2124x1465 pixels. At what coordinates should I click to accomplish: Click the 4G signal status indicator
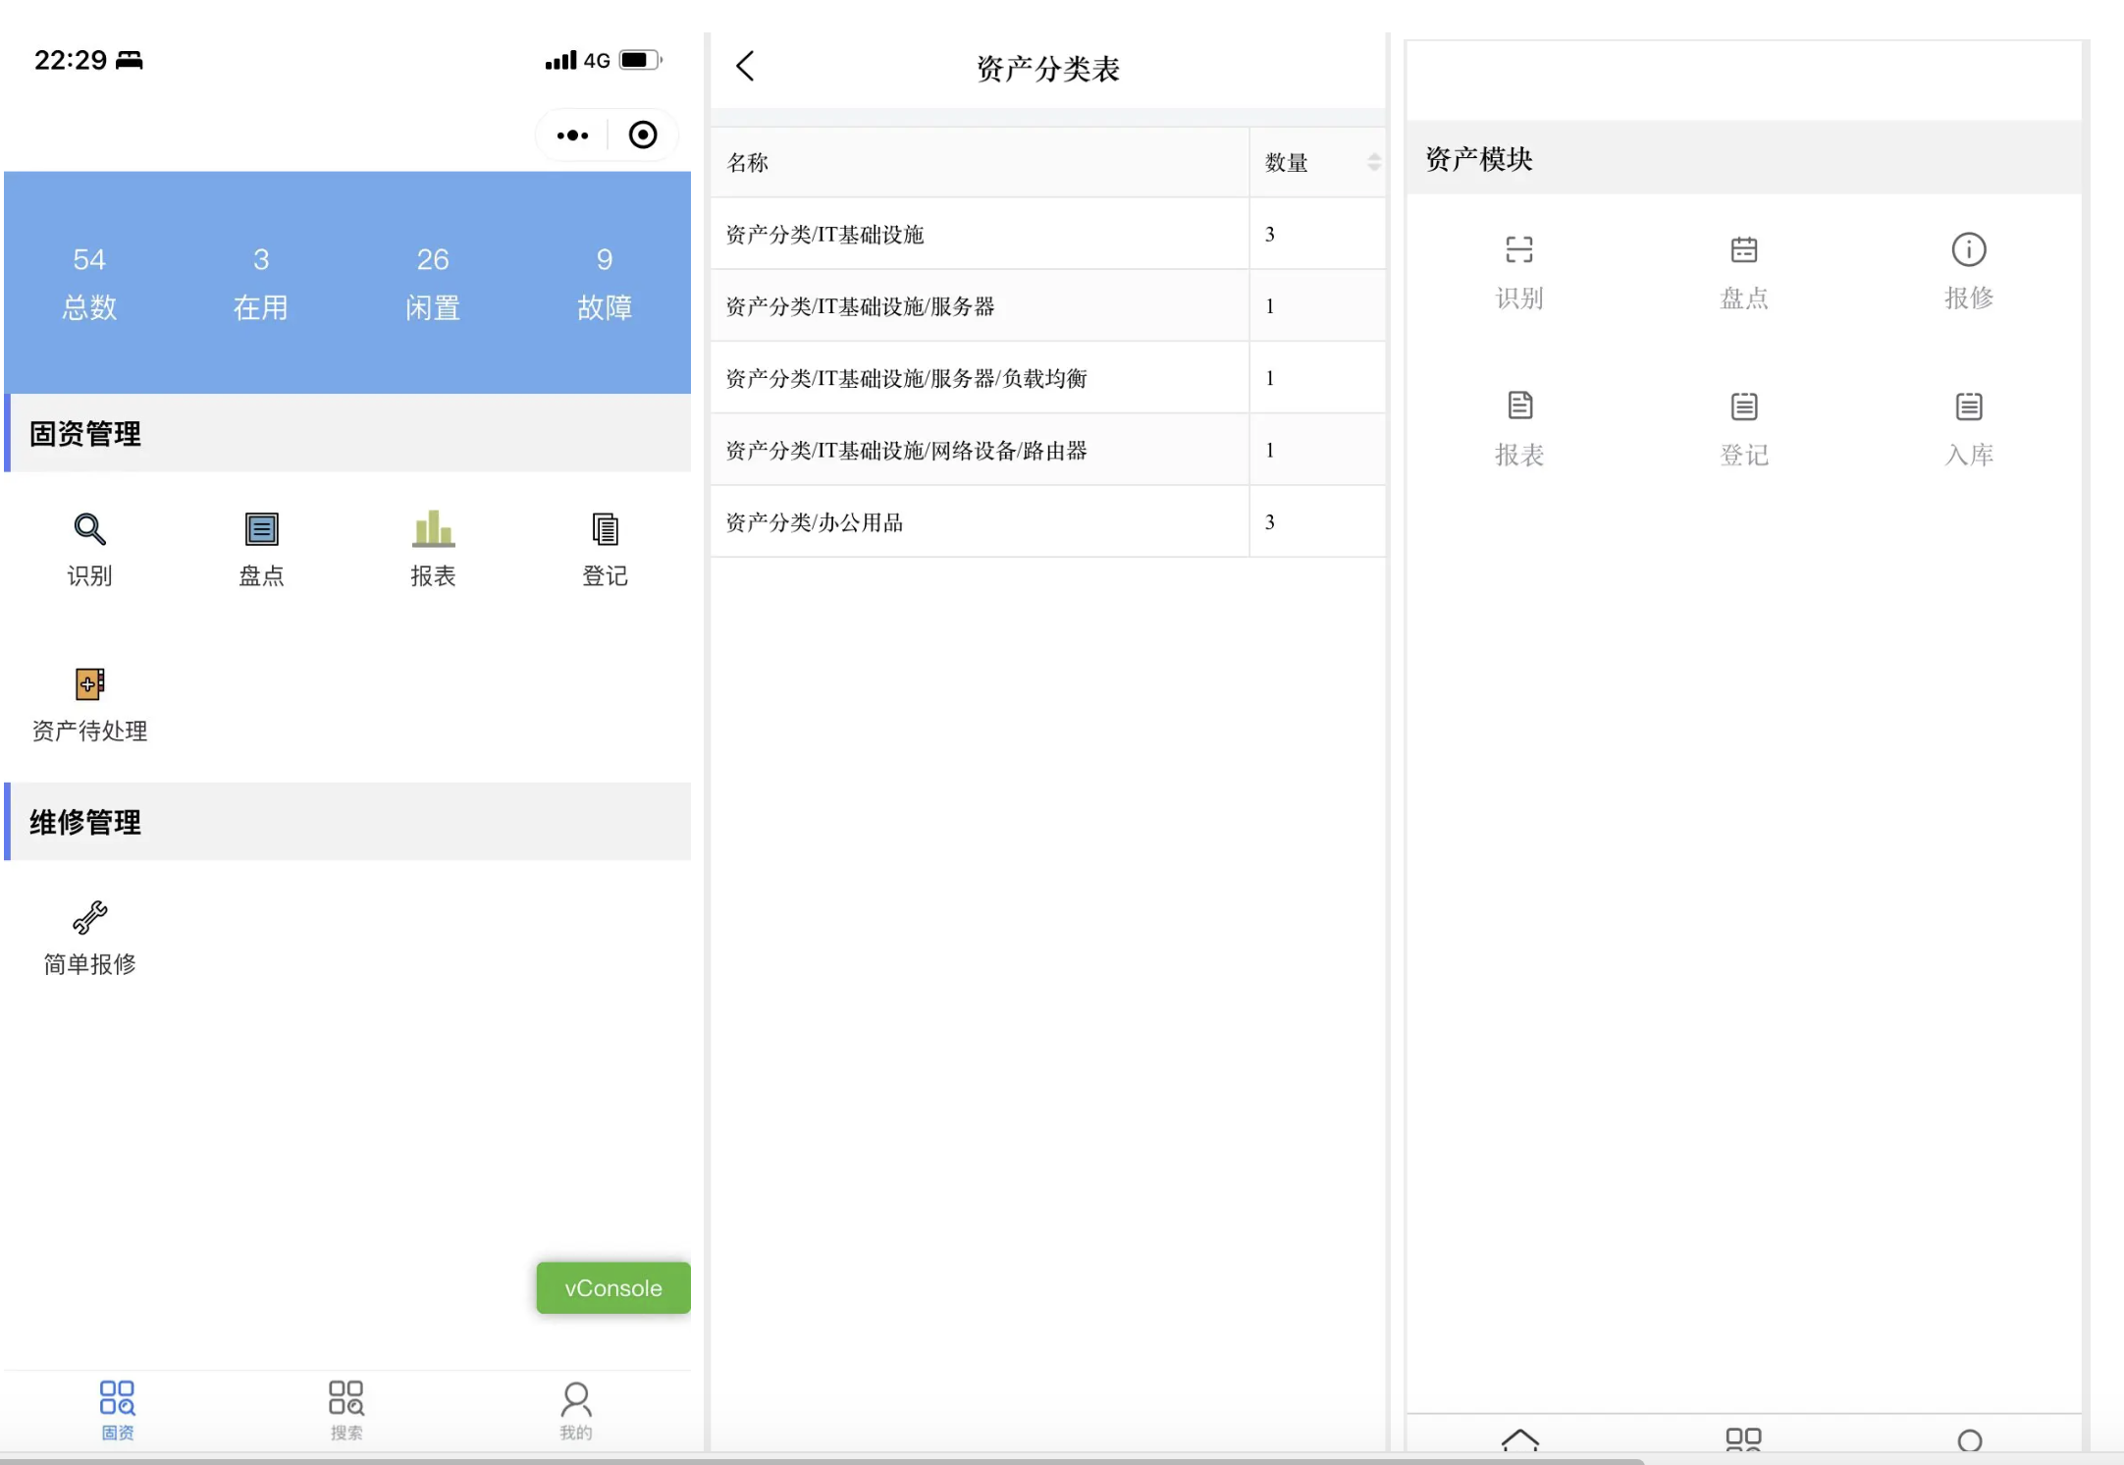578,61
